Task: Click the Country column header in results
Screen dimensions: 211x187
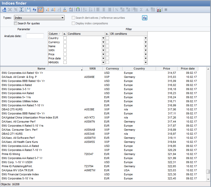Action: [139, 69]
